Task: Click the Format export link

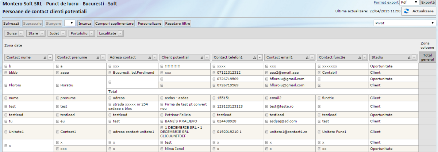Action: pyautogui.click(x=386, y=3)
